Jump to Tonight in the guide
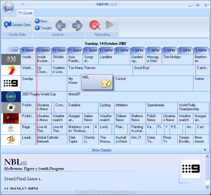This screenshot has width=211, height=195. tap(43, 28)
